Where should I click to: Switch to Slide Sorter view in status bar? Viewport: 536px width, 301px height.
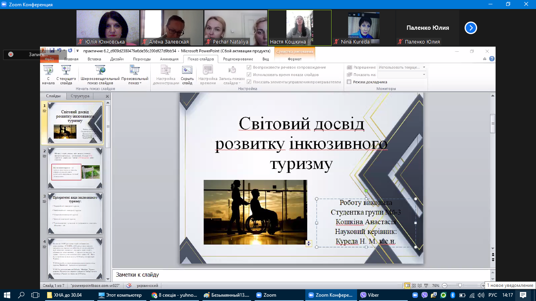[x=414, y=286]
